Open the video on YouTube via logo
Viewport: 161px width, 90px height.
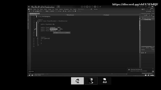coord(152,75)
